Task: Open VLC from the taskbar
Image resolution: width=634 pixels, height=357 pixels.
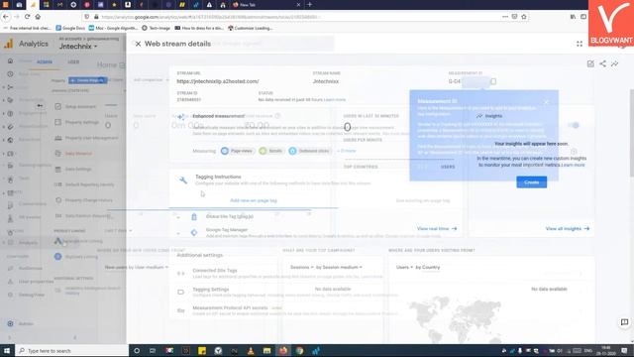Action: pyautogui.click(x=251, y=350)
